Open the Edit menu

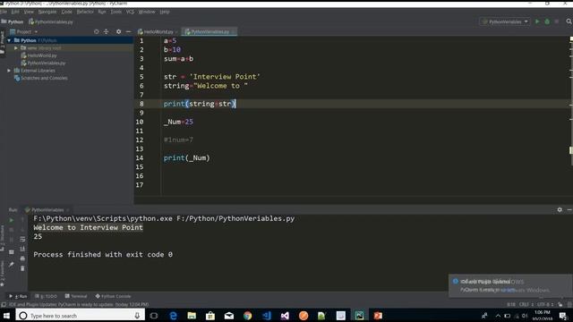pyautogui.click(x=15, y=12)
